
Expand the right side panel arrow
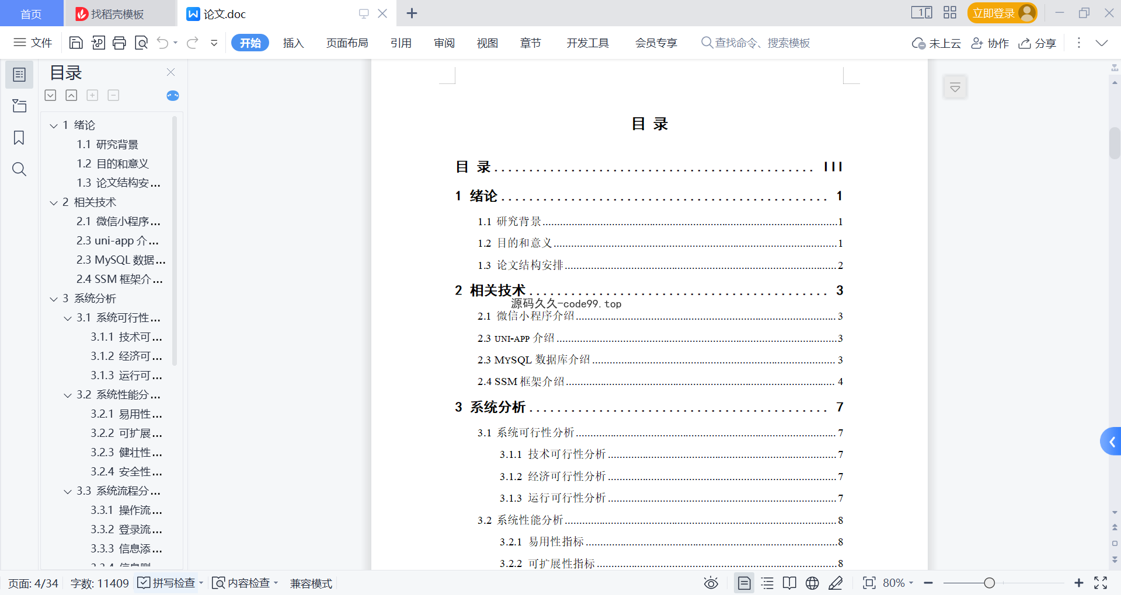click(x=1112, y=442)
